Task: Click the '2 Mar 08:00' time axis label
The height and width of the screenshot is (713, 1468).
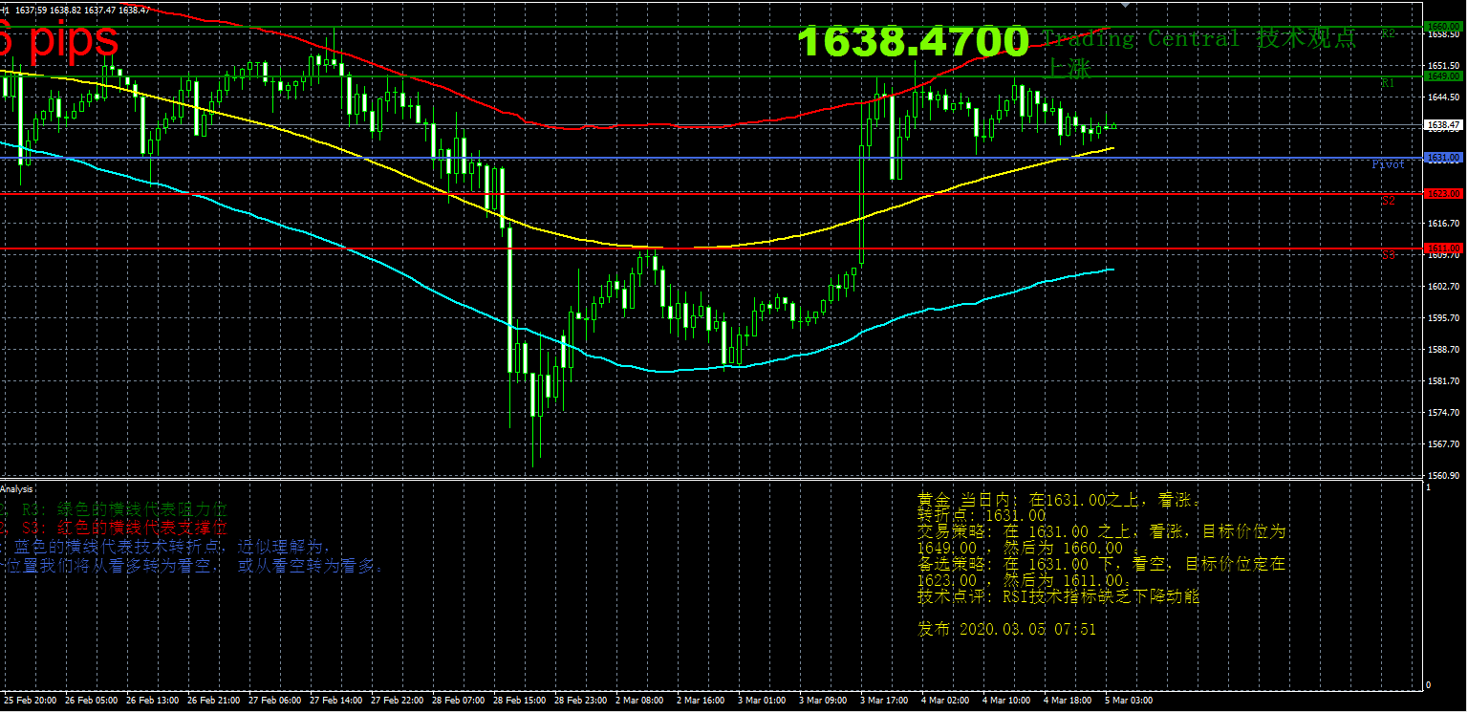Action: (x=639, y=700)
